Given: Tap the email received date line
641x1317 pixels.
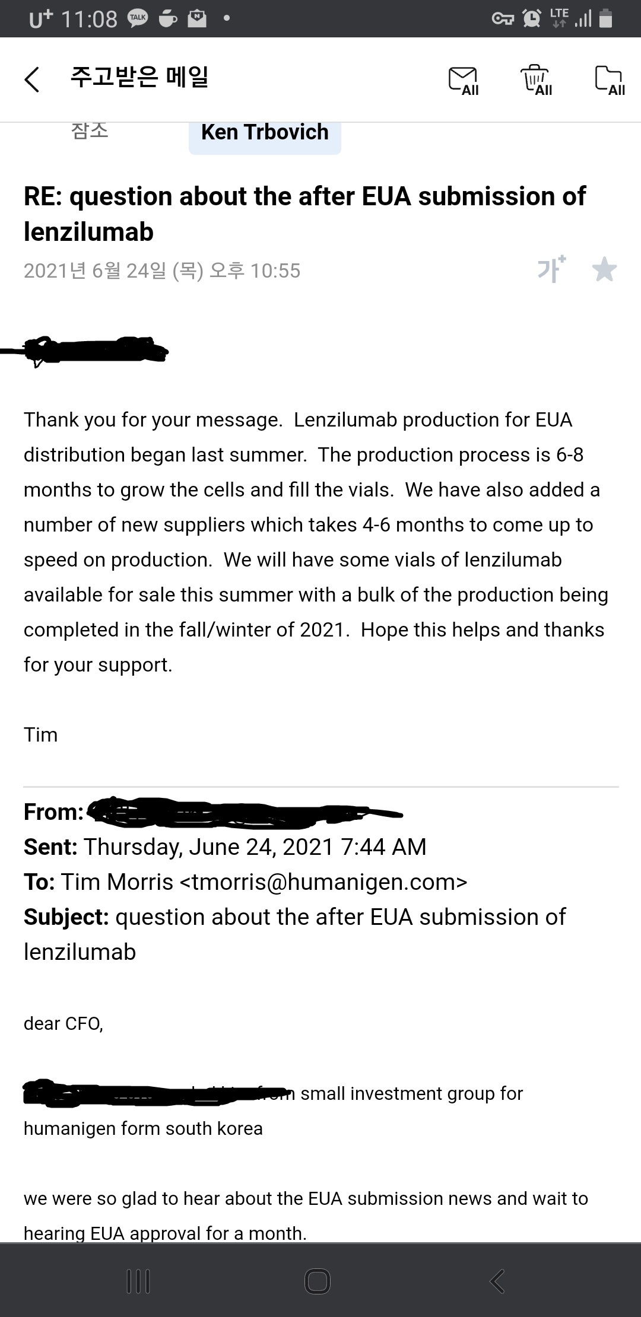Looking at the screenshot, I should pos(162,271).
